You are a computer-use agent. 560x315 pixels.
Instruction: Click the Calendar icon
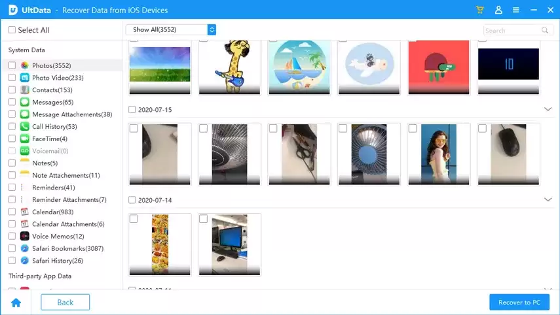point(25,212)
